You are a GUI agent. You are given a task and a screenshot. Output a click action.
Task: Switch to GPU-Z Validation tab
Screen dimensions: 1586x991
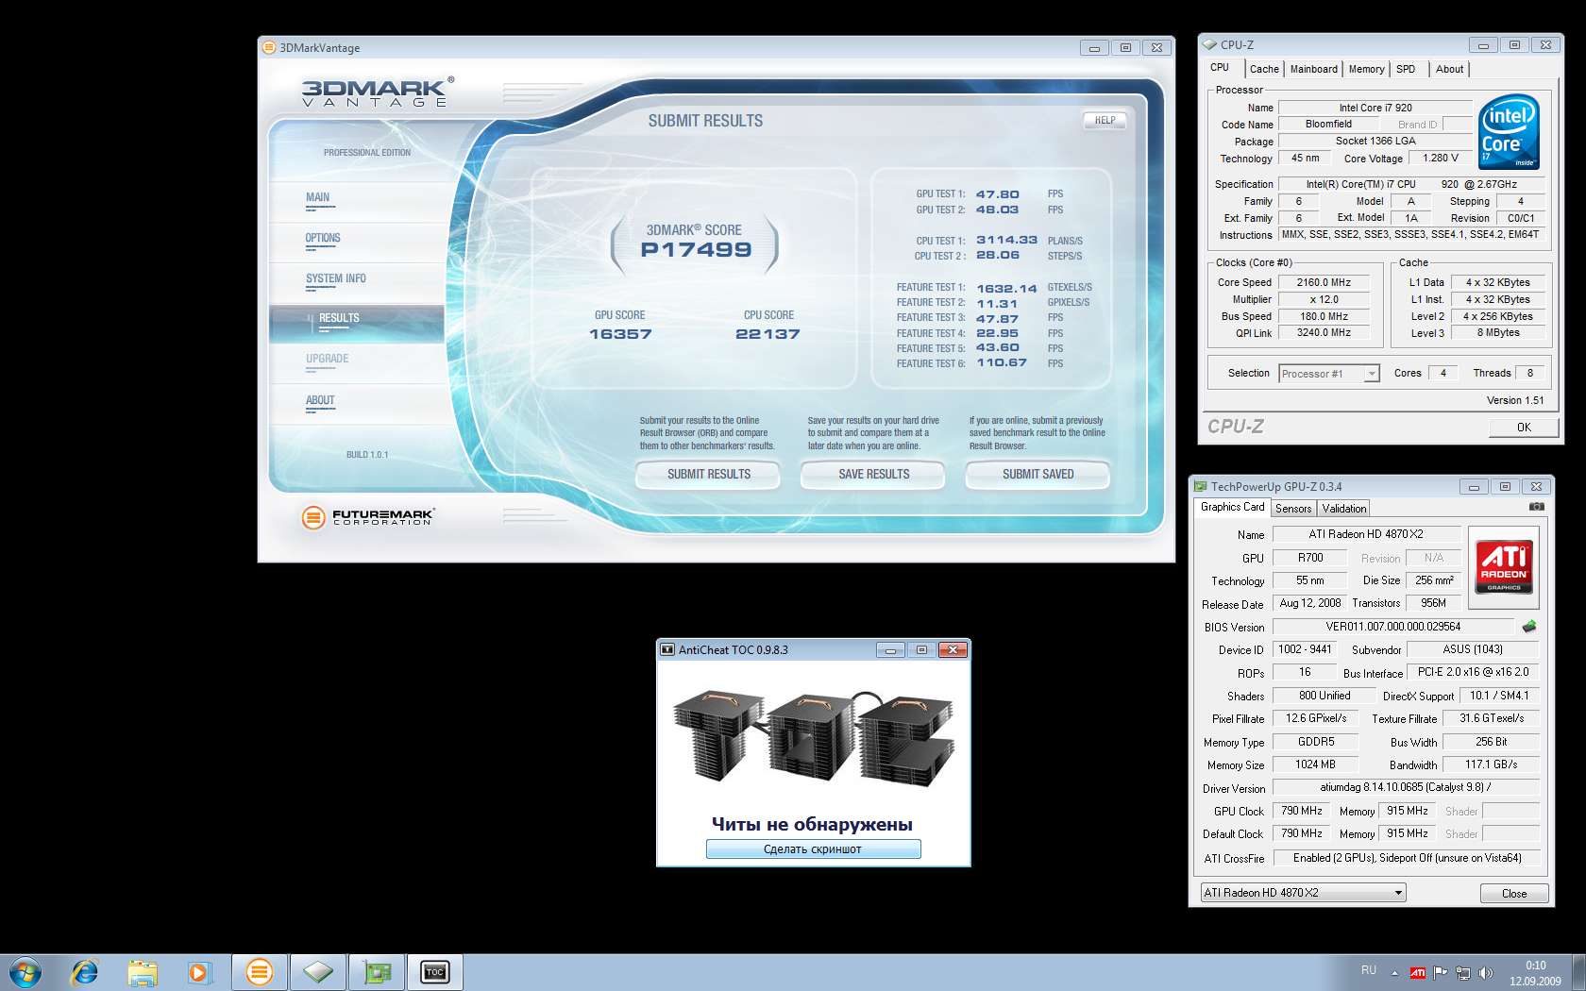1344,509
